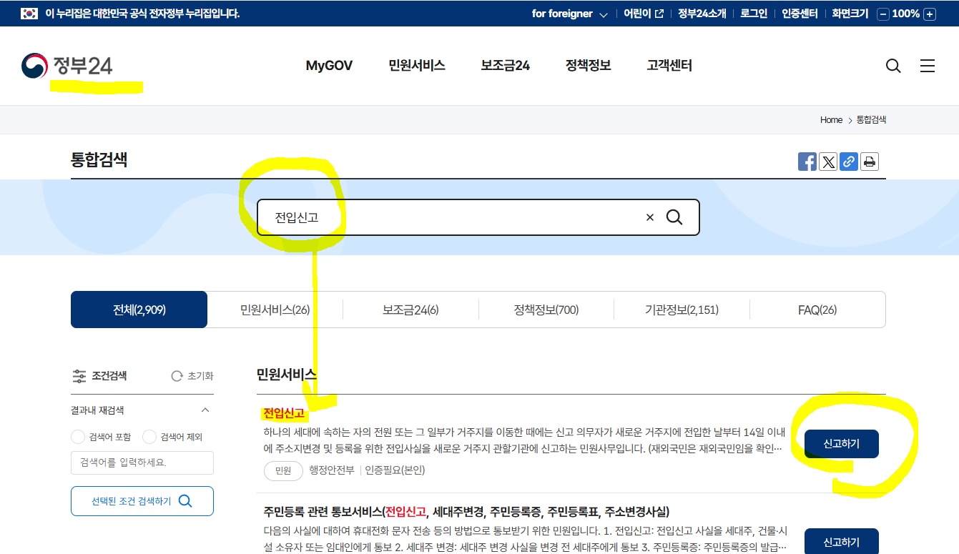The height and width of the screenshot is (554, 959).
Task: Click 통합검색 breadcrumb text
Action: [871, 120]
